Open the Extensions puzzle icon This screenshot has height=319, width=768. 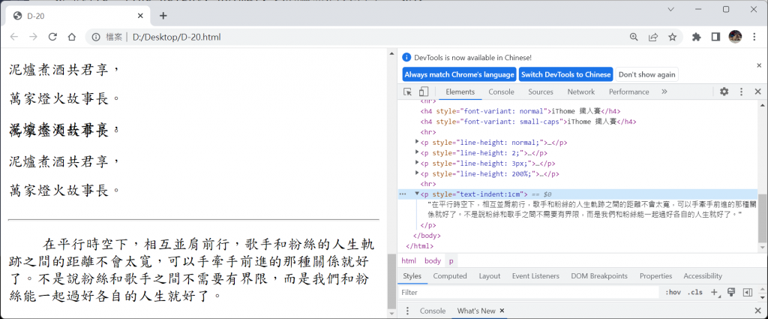696,37
